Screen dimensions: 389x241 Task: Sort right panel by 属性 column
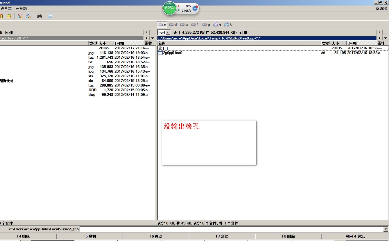[x=382, y=43]
